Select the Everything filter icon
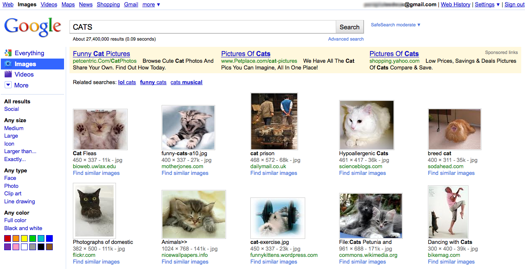Screen dimensions: 525x269 click(x=8, y=53)
